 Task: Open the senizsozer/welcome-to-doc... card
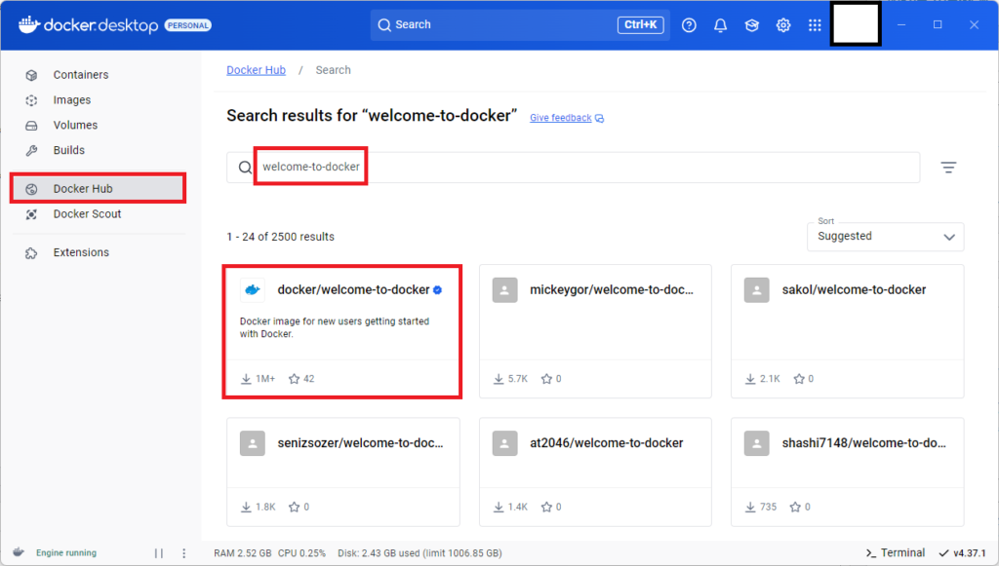click(342, 472)
